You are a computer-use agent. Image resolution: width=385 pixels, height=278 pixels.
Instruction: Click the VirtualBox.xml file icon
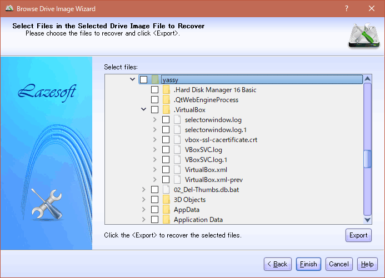(x=177, y=169)
